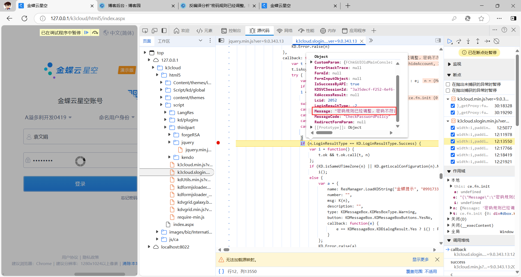Click the step over function icon
The height and width of the screenshot is (277, 521).
[x=459, y=41]
